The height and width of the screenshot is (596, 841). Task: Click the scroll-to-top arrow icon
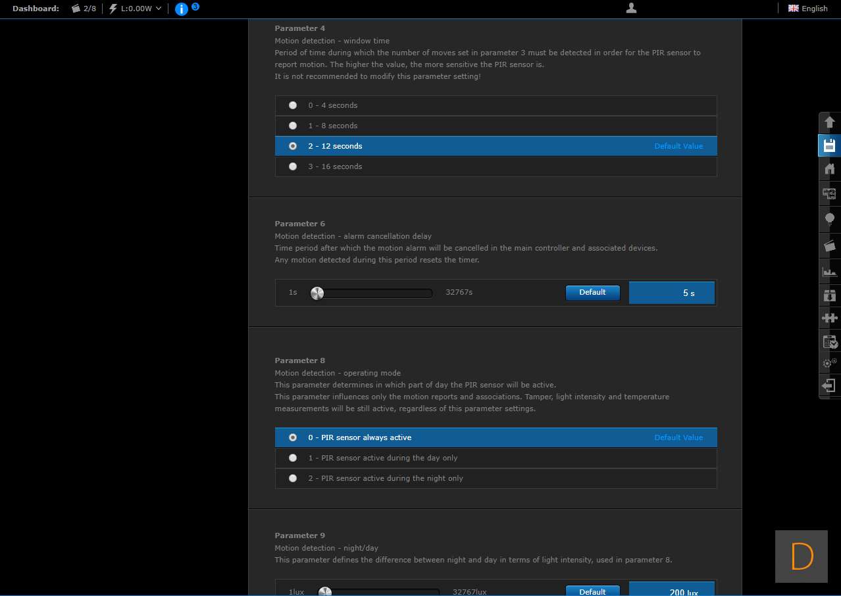(x=829, y=122)
